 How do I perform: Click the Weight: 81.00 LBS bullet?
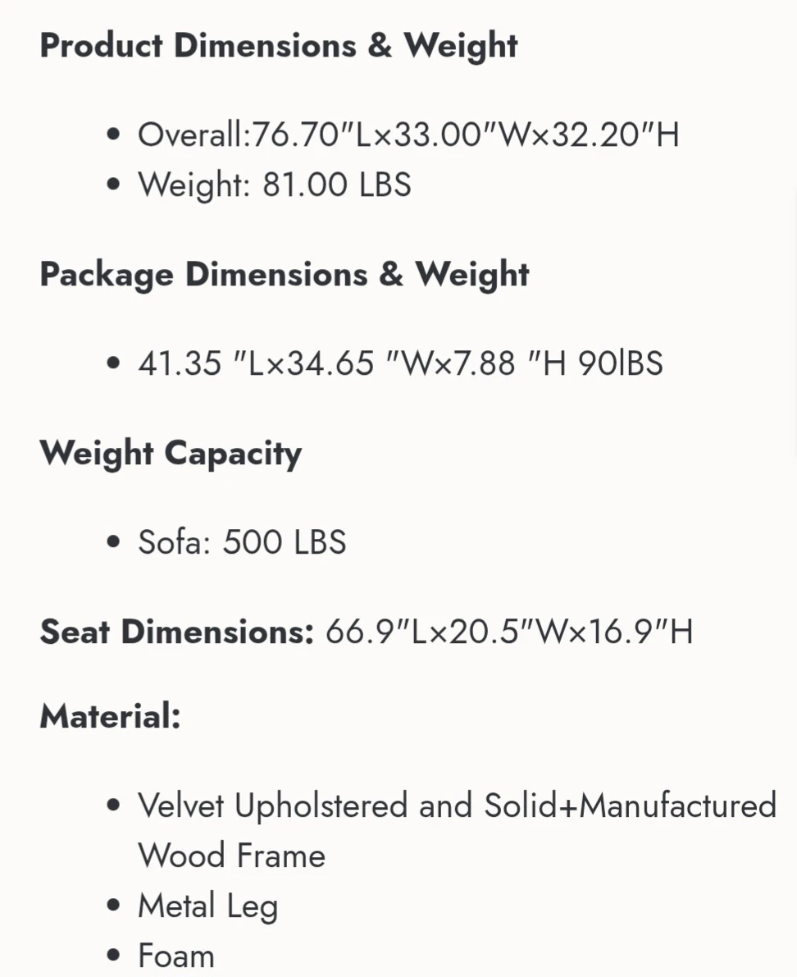click(x=275, y=185)
